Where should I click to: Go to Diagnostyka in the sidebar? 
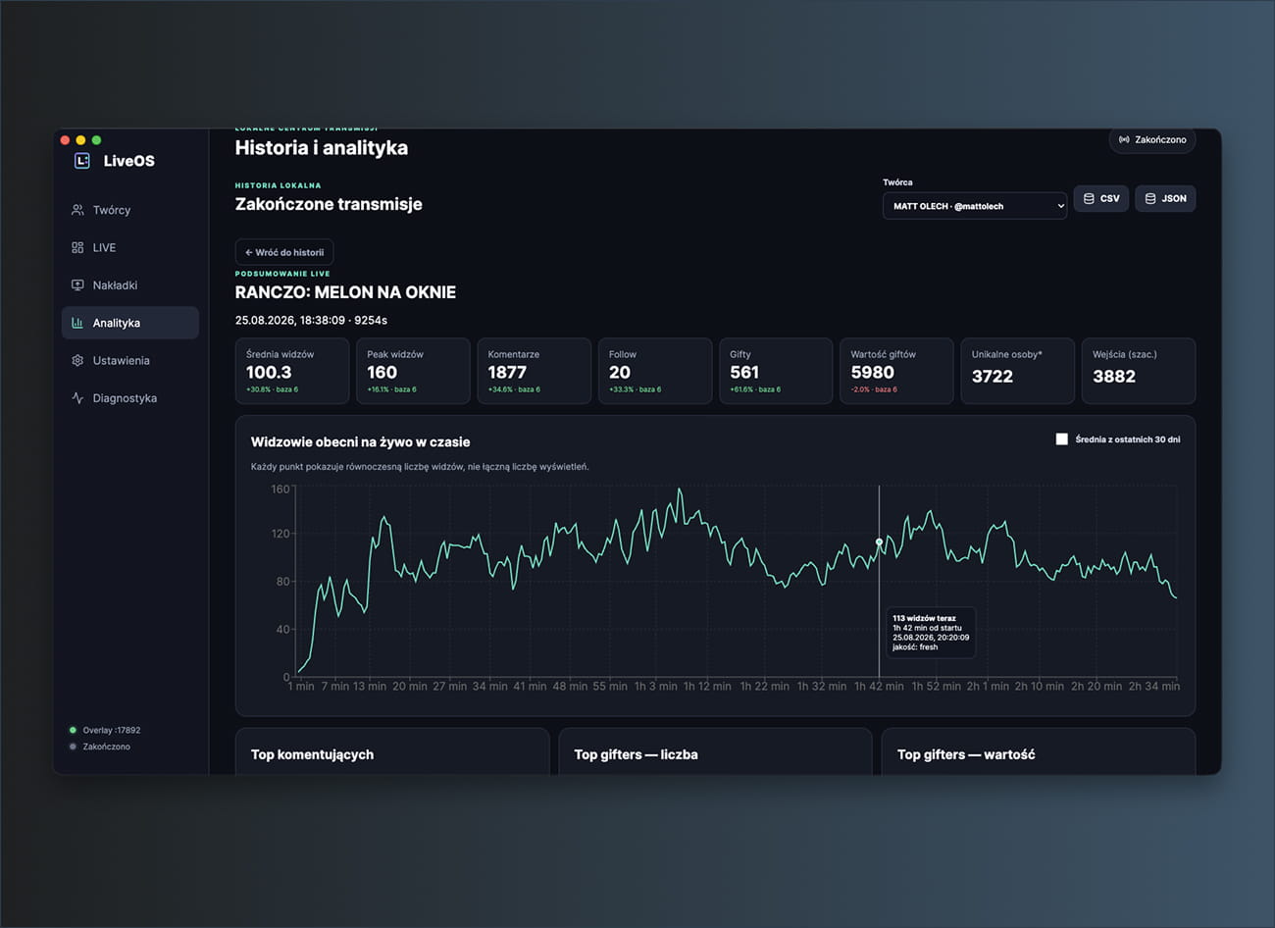tap(130, 398)
